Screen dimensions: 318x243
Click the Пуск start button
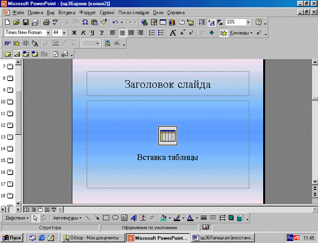coord(12,237)
